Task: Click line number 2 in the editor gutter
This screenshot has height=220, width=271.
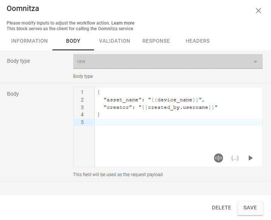Action: [x=82, y=100]
